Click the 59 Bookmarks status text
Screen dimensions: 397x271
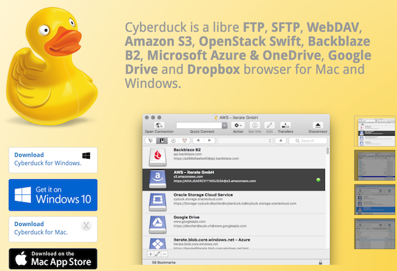(x=163, y=262)
